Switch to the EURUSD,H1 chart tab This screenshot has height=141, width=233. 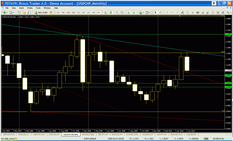point(24,134)
